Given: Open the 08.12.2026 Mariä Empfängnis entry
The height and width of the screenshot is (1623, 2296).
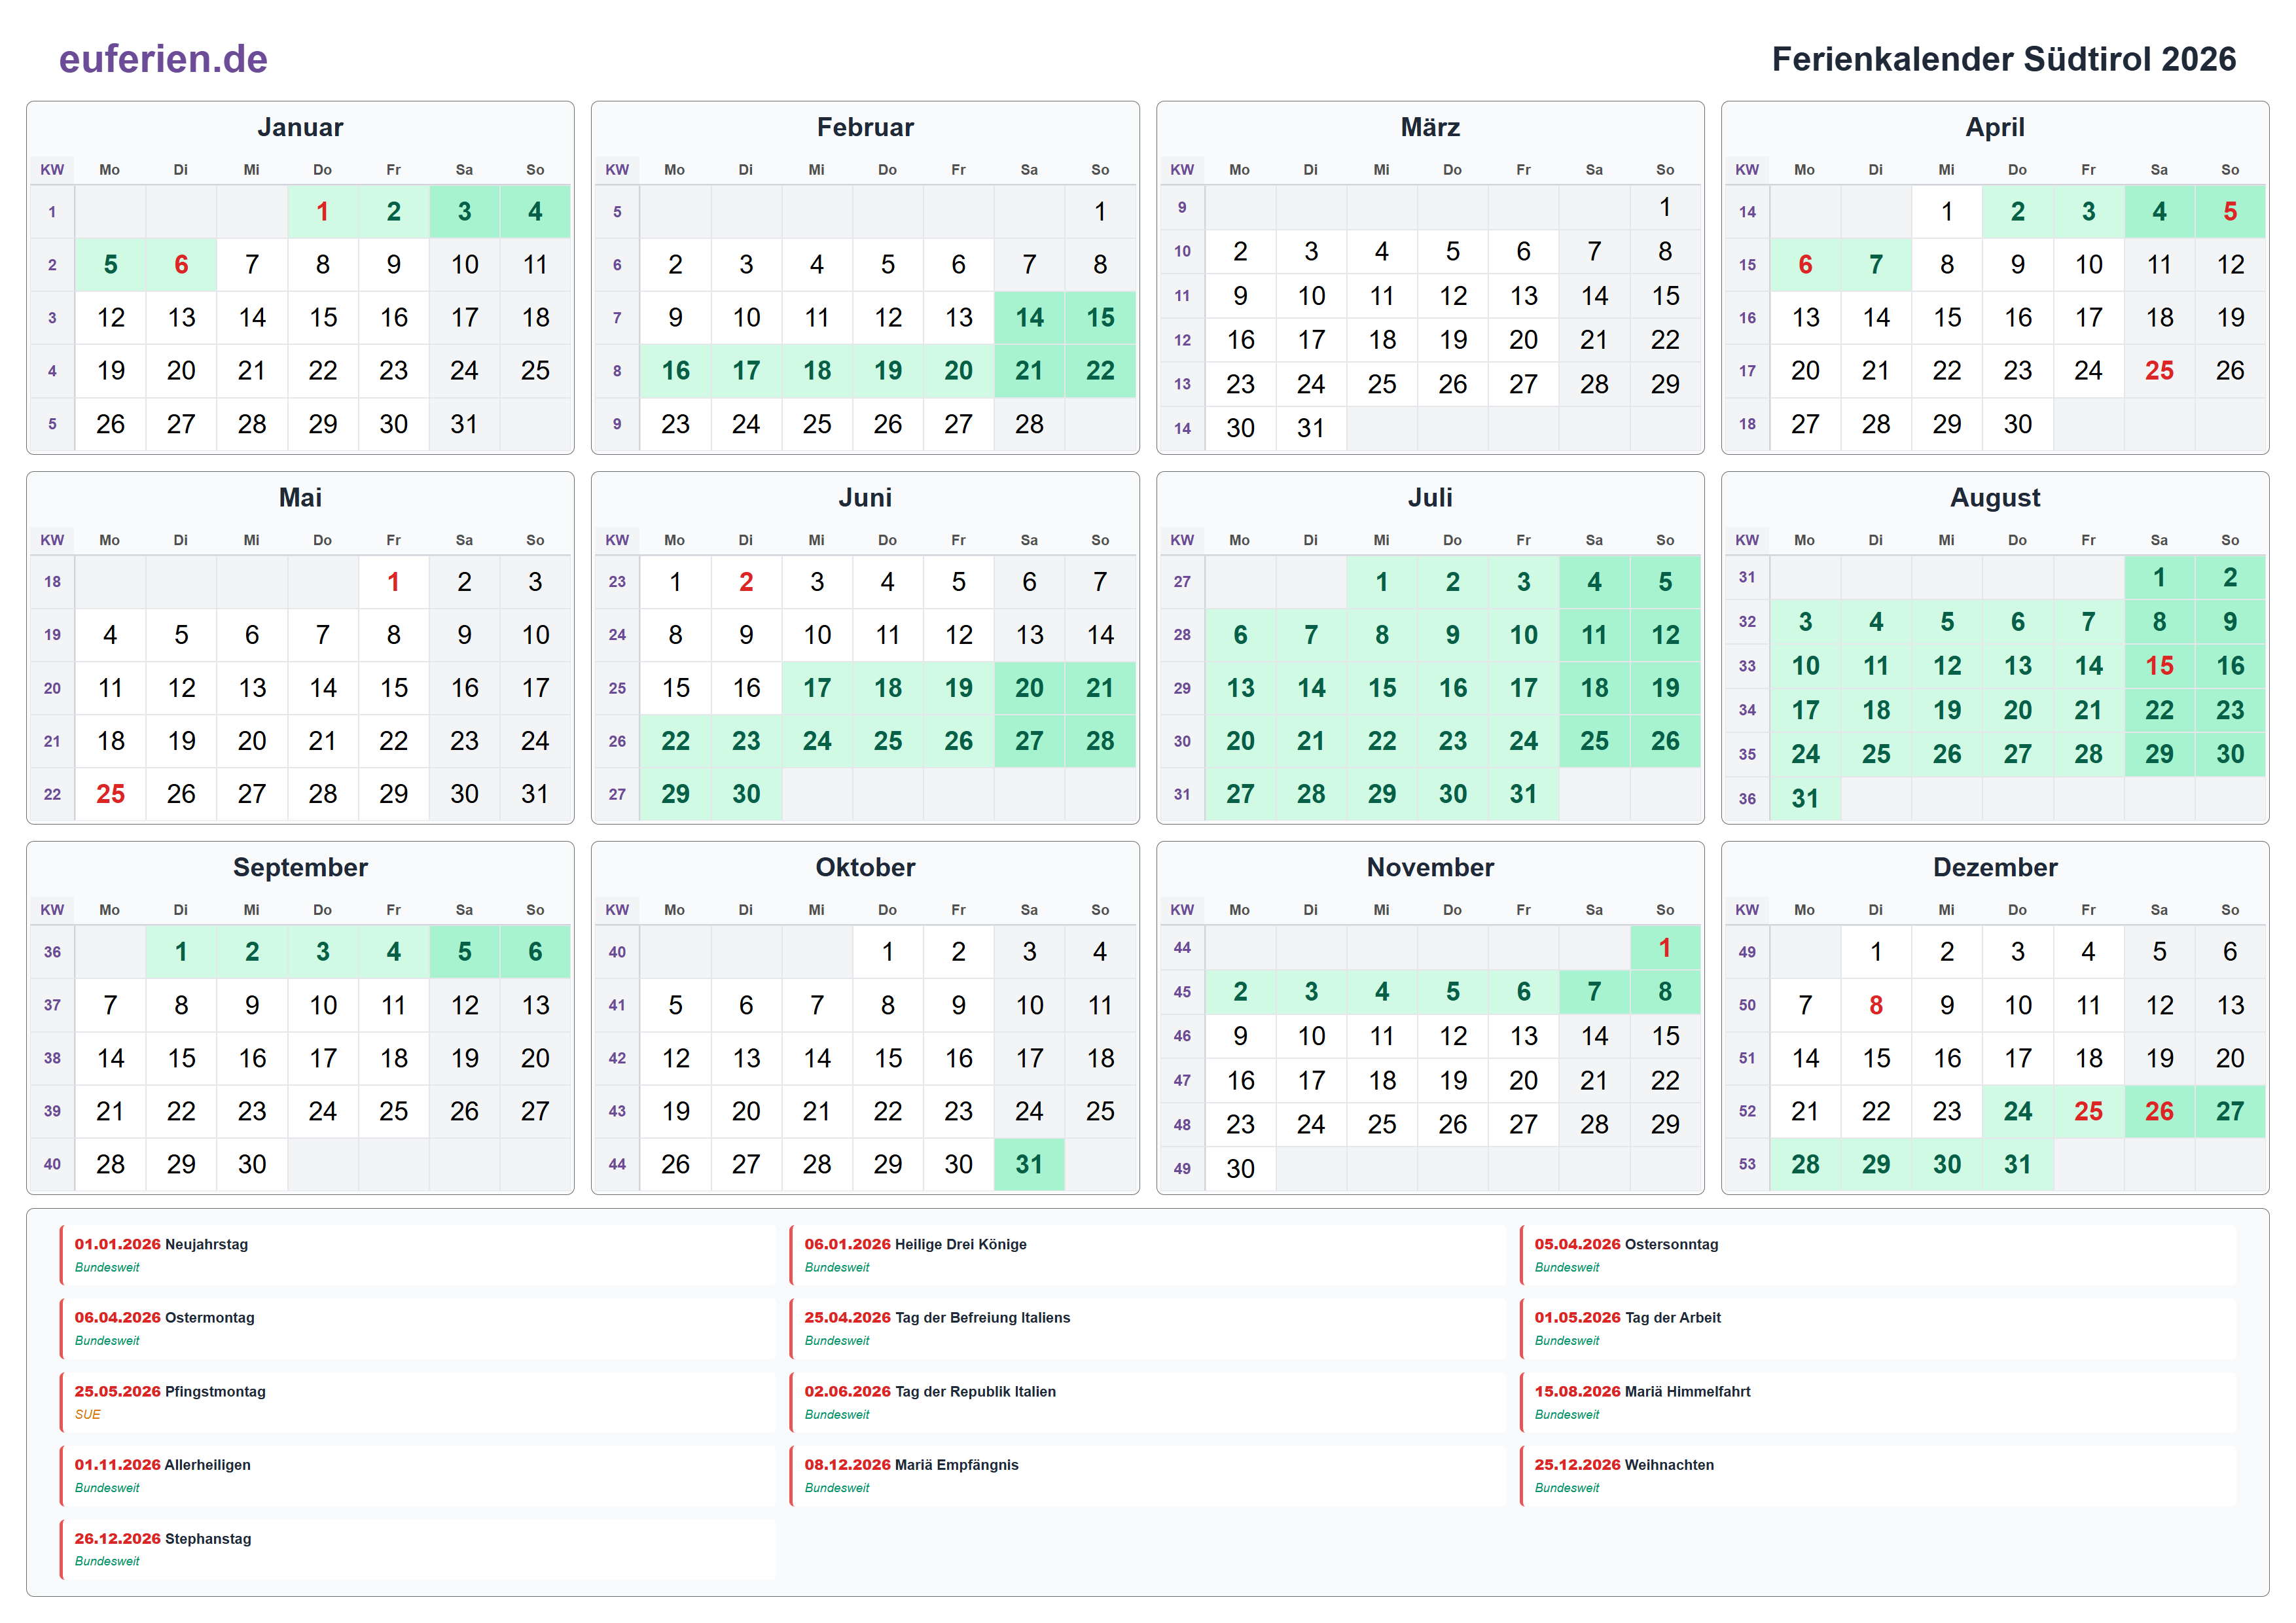Looking at the screenshot, I should 1148,1476.
